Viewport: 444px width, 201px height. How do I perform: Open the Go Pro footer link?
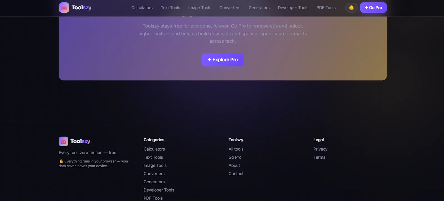235,157
